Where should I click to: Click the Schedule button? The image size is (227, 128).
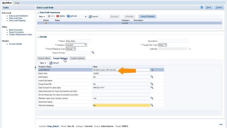pyautogui.click(x=129, y=16)
